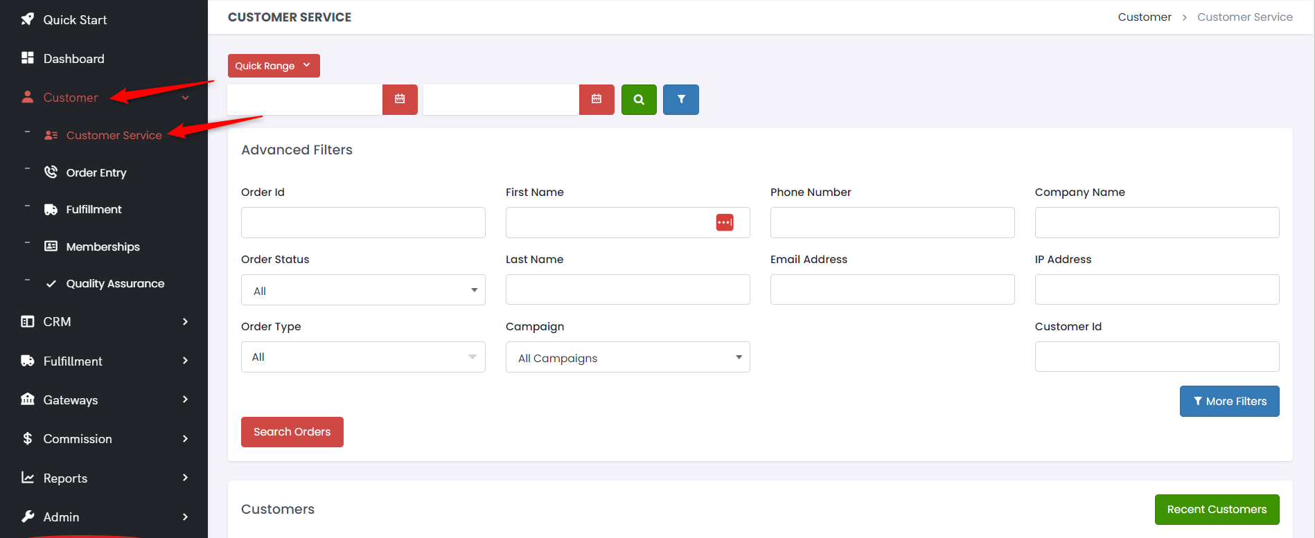Open the Order Entry page
1315x538 pixels.
[x=96, y=172]
